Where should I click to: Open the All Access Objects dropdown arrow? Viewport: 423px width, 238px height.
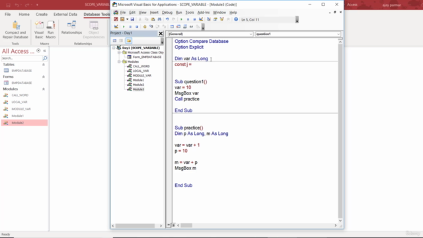click(x=38, y=51)
